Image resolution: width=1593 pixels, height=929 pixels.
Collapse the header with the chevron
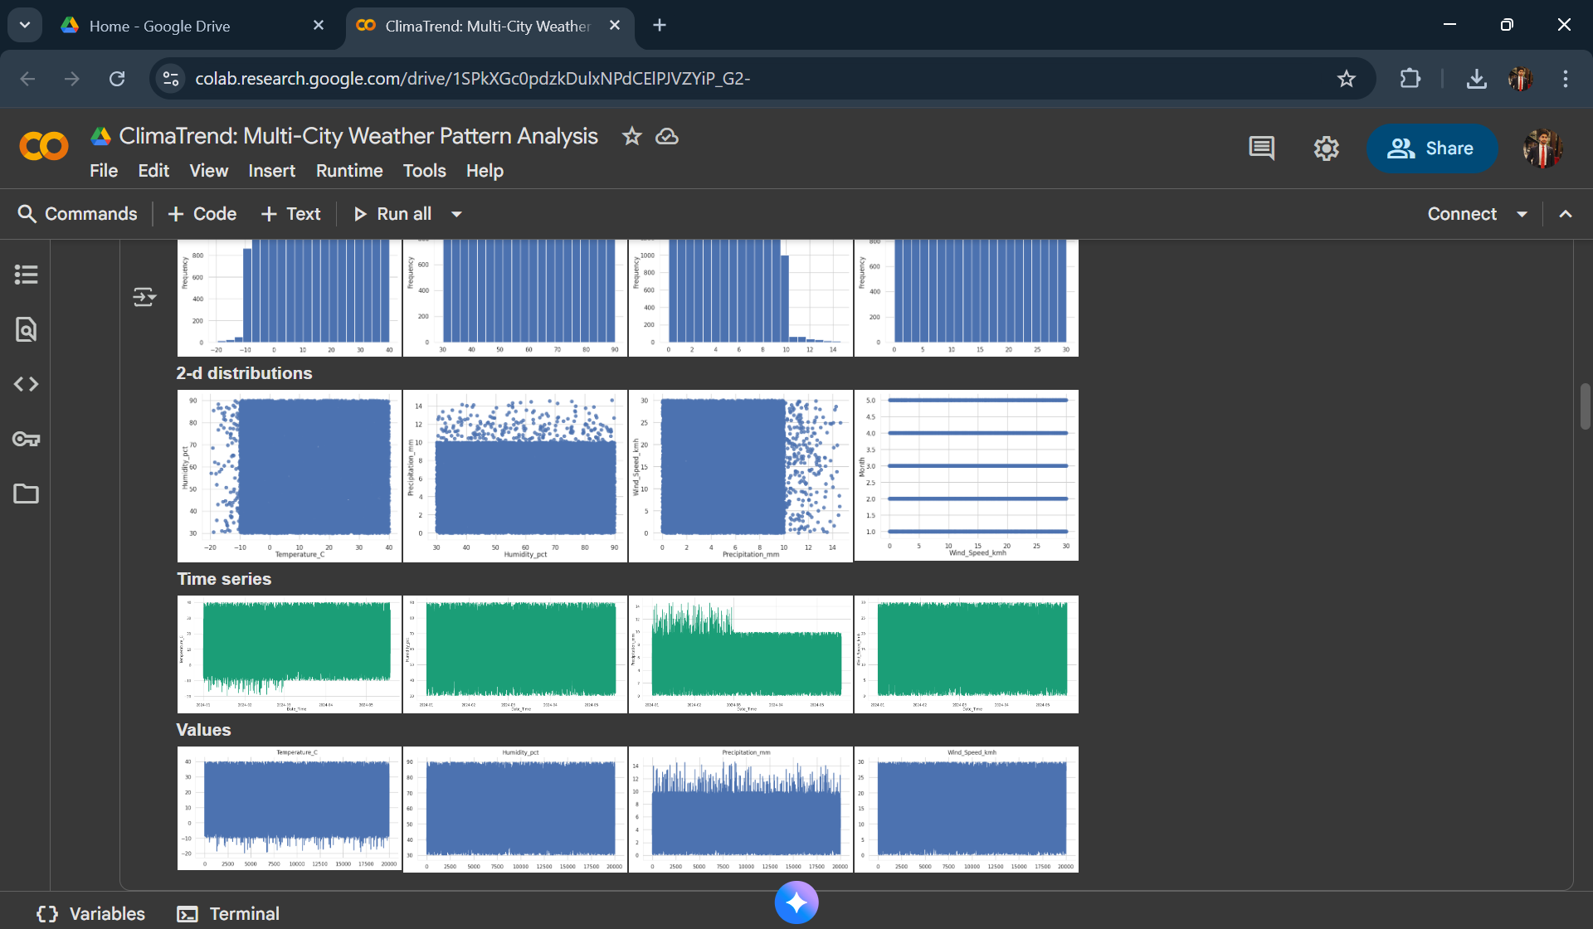pyautogui.click(x=1566, y=214)
